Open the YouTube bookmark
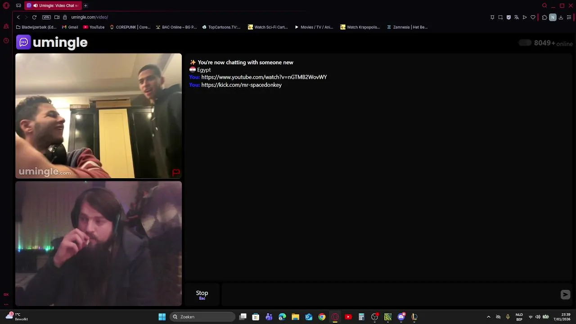This screenshot has height=324, width=576. pos(94,27)
